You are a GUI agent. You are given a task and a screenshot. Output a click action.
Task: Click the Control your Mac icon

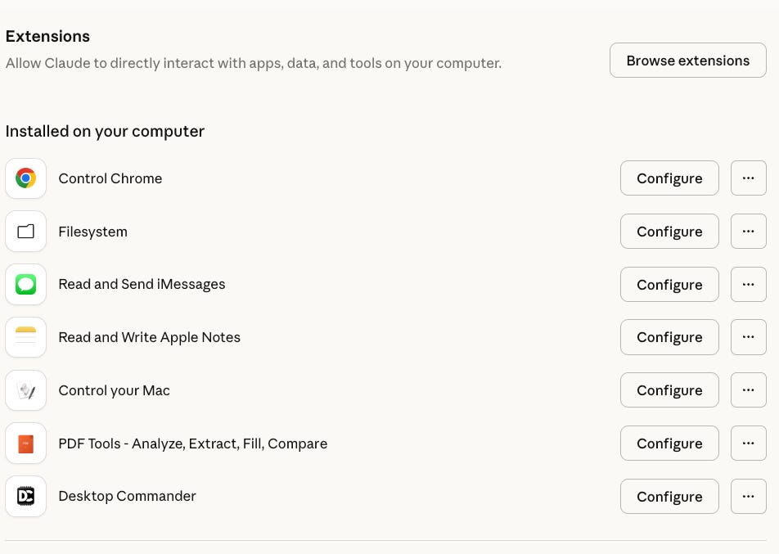pyautogui.click(x=25, y=390)
